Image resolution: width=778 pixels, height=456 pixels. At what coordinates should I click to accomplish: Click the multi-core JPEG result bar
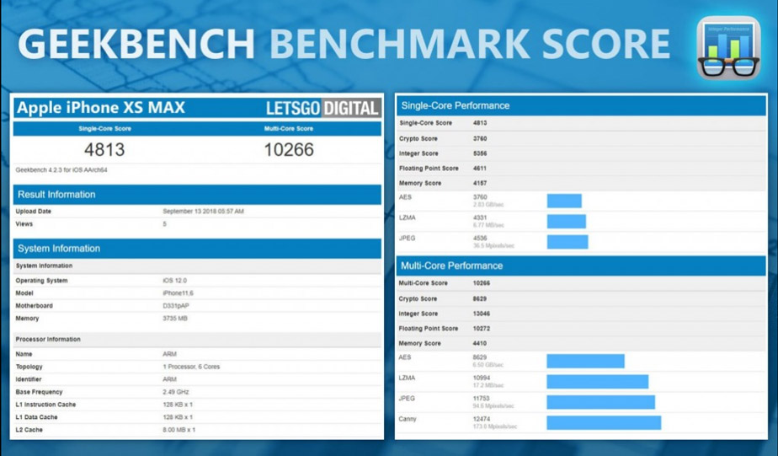click(x=601, y=402)
